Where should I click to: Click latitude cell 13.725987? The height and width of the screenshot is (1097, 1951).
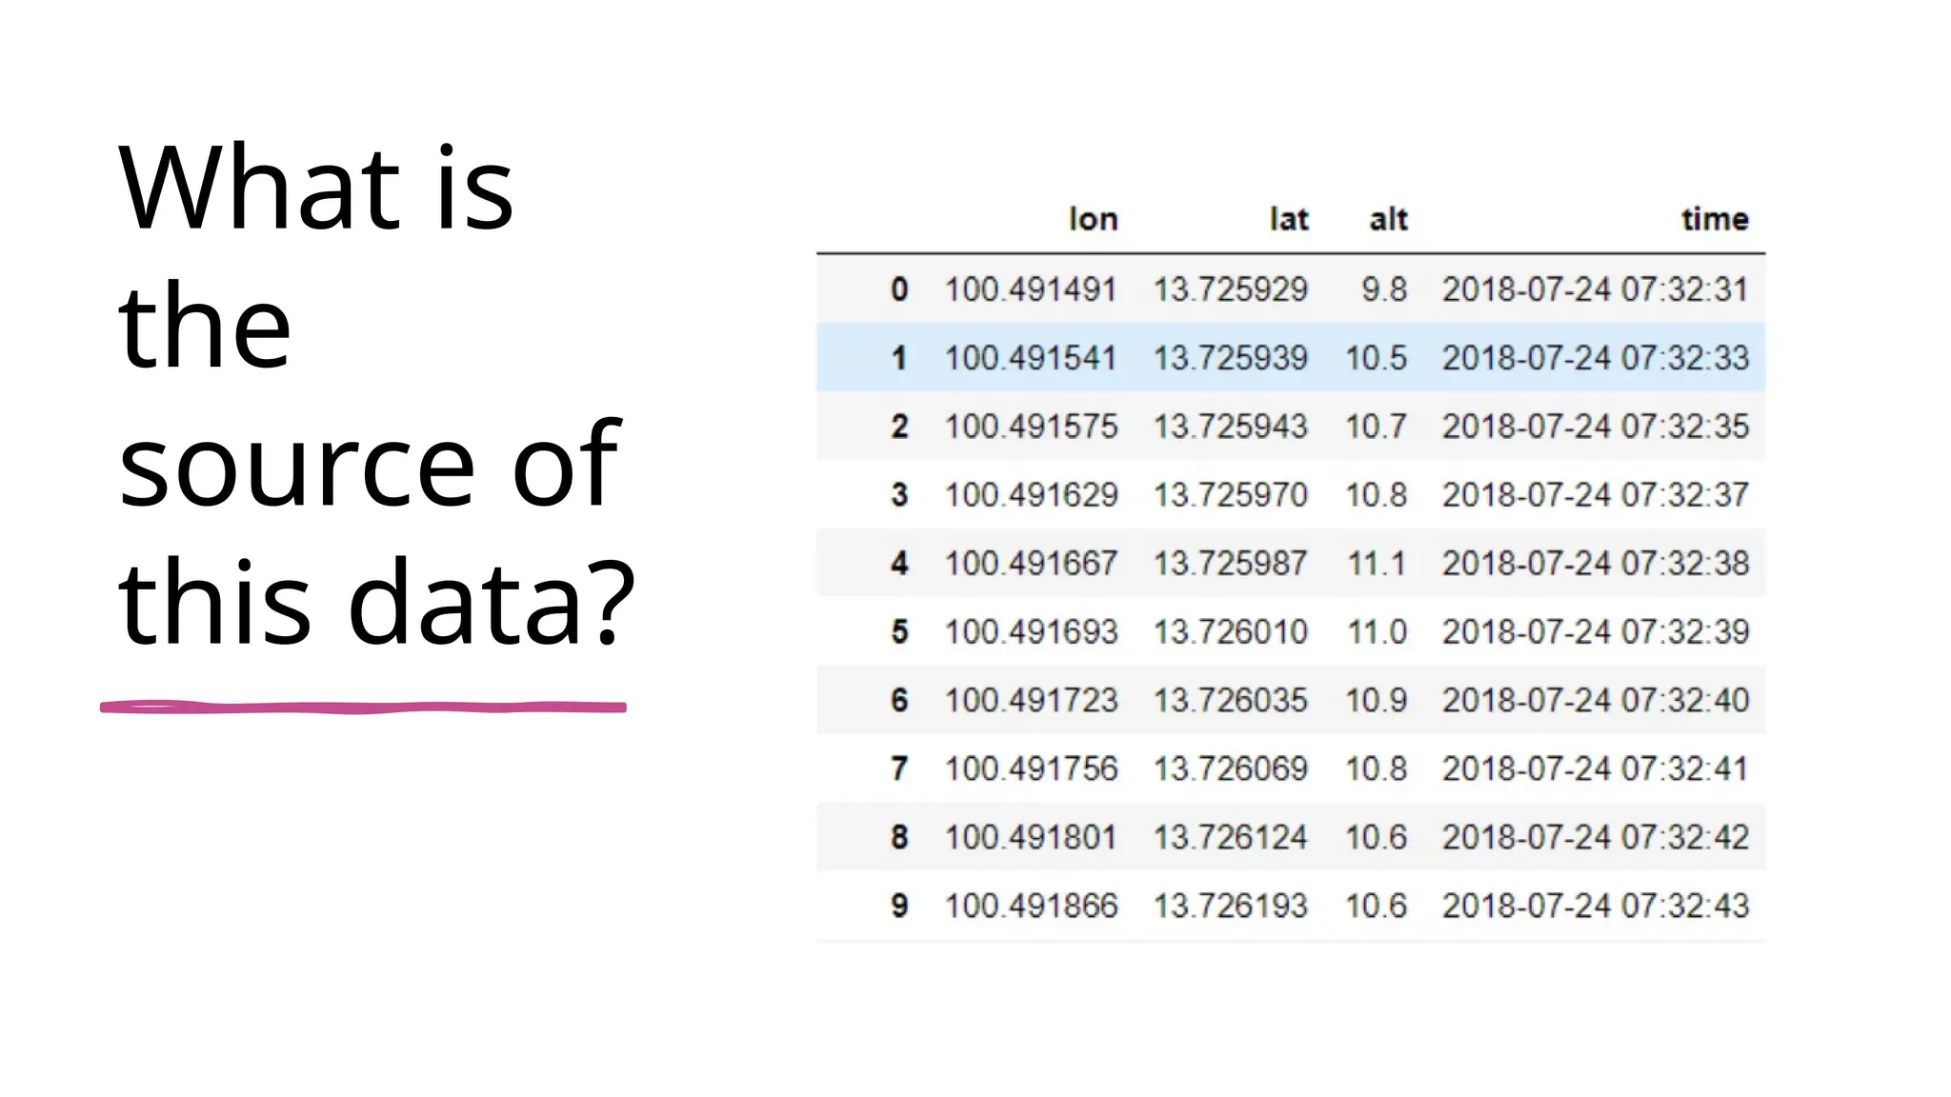pyautogui.click(x=1231, y=563)
